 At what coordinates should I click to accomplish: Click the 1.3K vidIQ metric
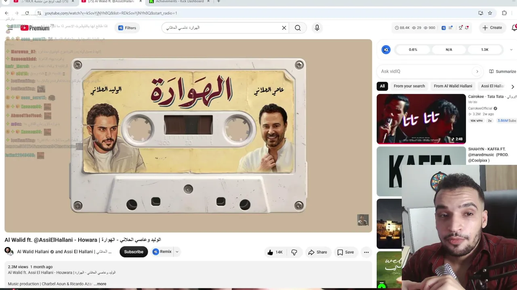point(485,50)
